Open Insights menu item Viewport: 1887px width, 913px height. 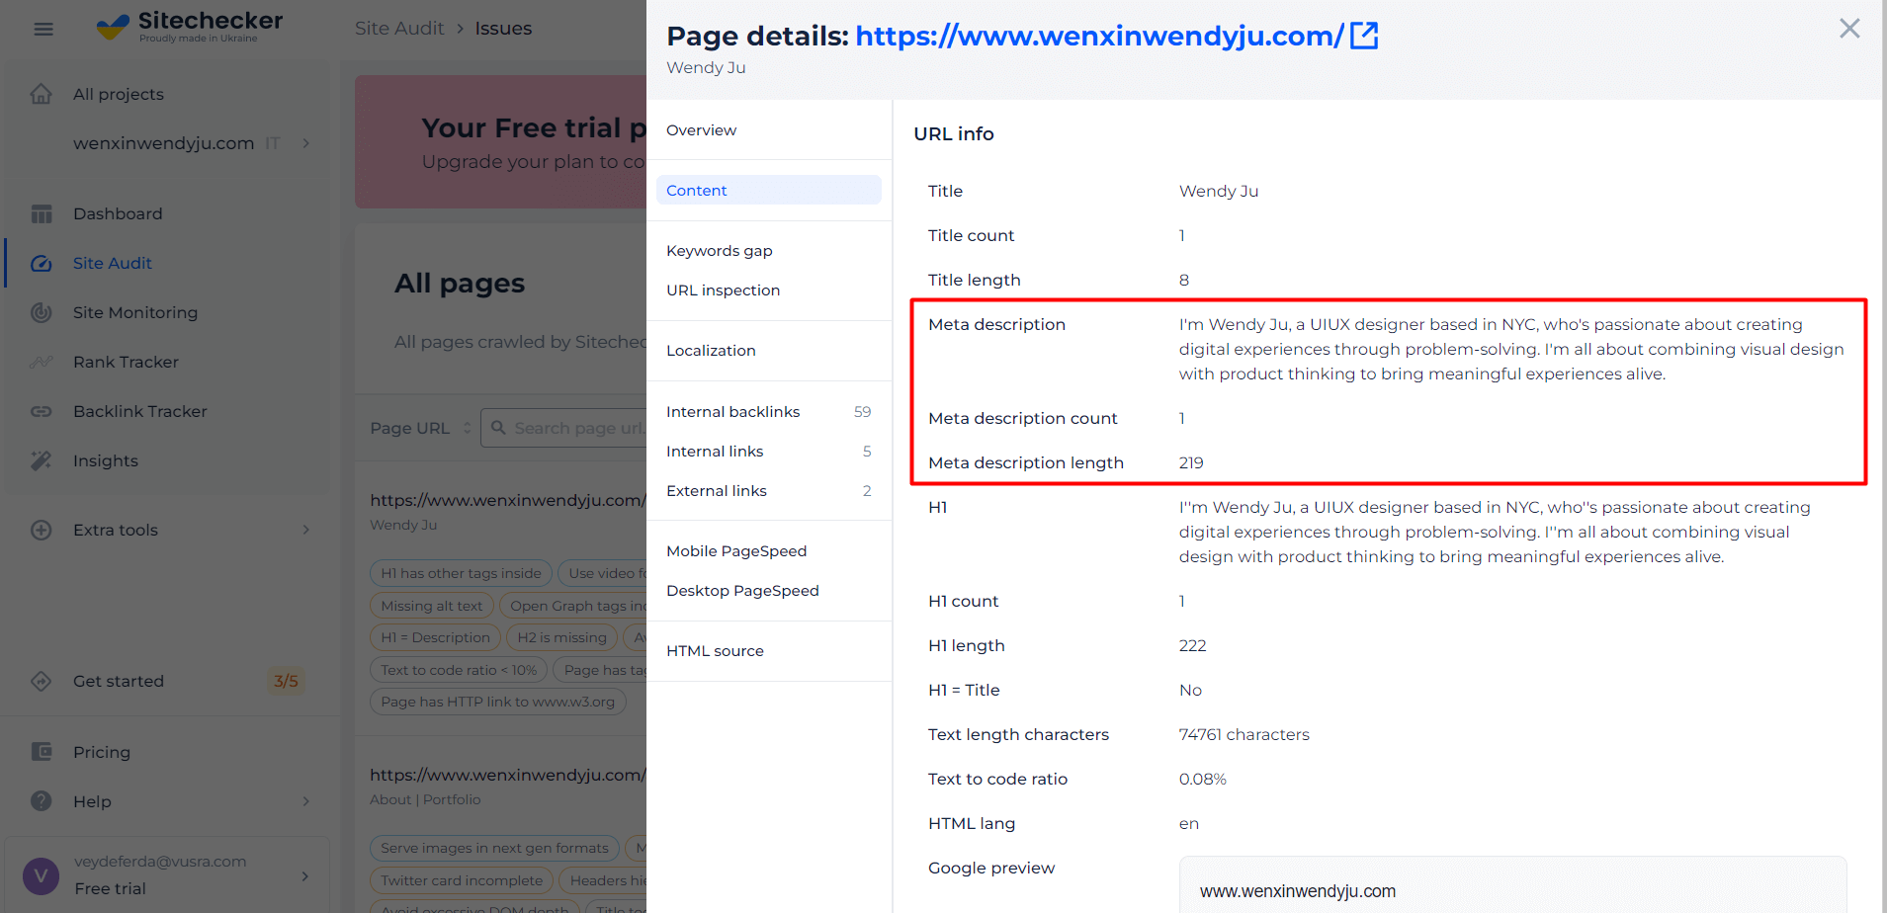click(x=106, y=460)
